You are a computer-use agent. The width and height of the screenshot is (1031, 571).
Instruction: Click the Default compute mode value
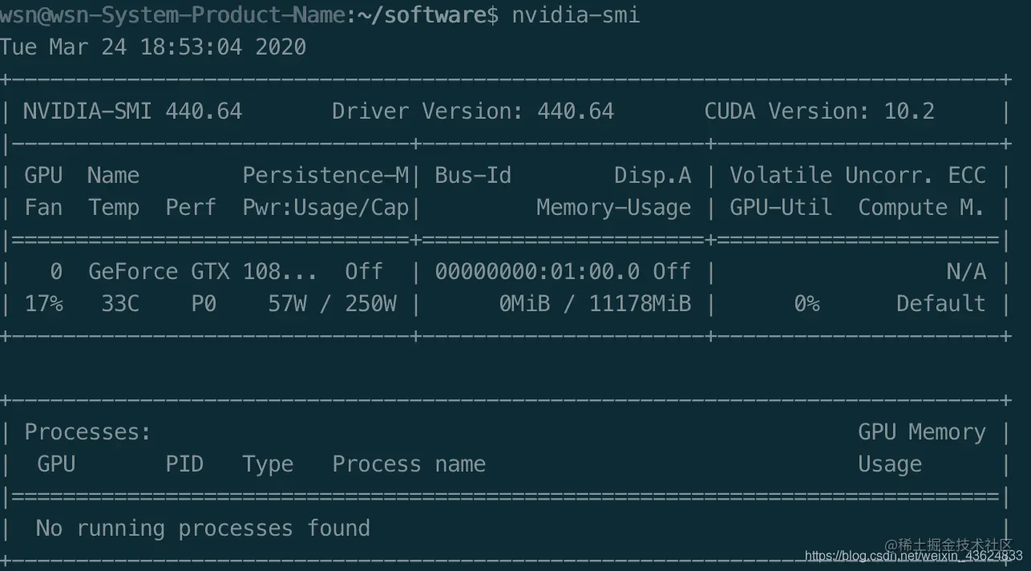[x=941, y=304]
